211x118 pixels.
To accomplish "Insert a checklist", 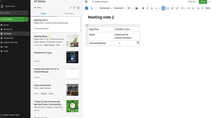I will pyautogui.click(x=172, y=8).
